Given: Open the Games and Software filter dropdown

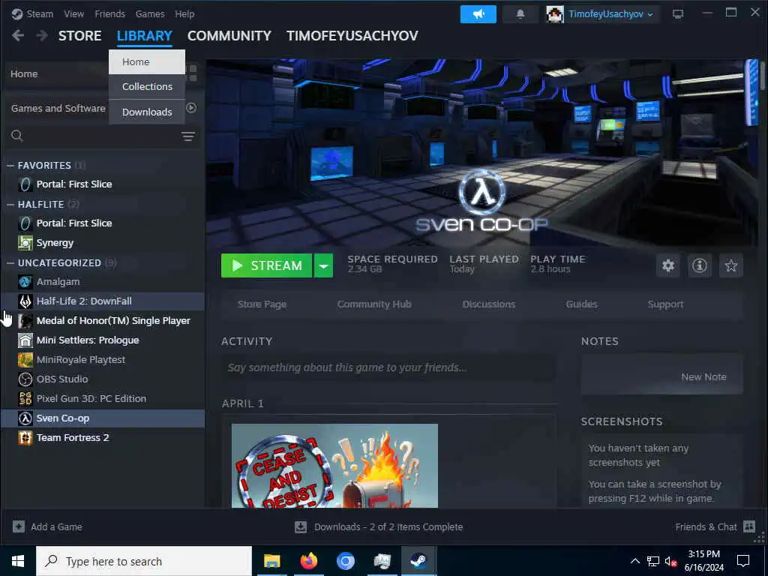Looking at the screenshot, I should coord(58,108).
